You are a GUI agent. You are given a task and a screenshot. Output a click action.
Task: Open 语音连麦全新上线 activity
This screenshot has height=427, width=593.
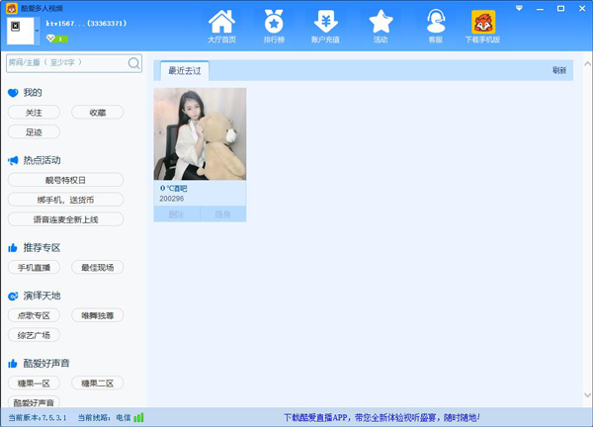[65, 219]
